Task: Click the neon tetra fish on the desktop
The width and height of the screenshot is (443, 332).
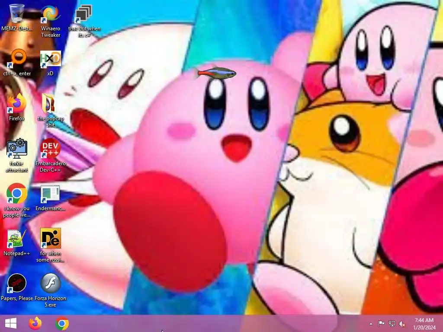Action: (215, 73)
